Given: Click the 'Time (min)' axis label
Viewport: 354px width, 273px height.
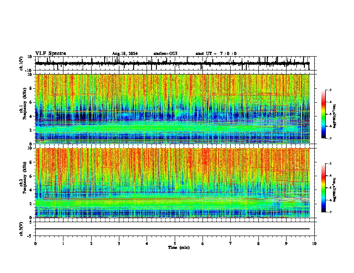Looking at the screenshot, I should click(x=179, y=248).
